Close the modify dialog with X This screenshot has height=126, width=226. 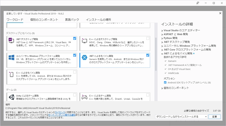(220, 13)
